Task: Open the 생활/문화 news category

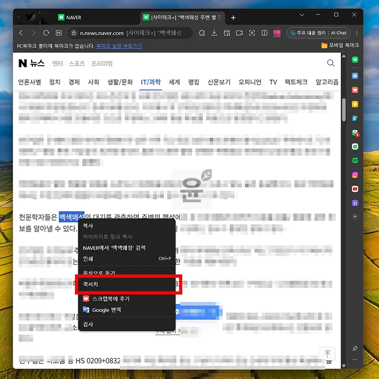Action: [x=120, y=82]
